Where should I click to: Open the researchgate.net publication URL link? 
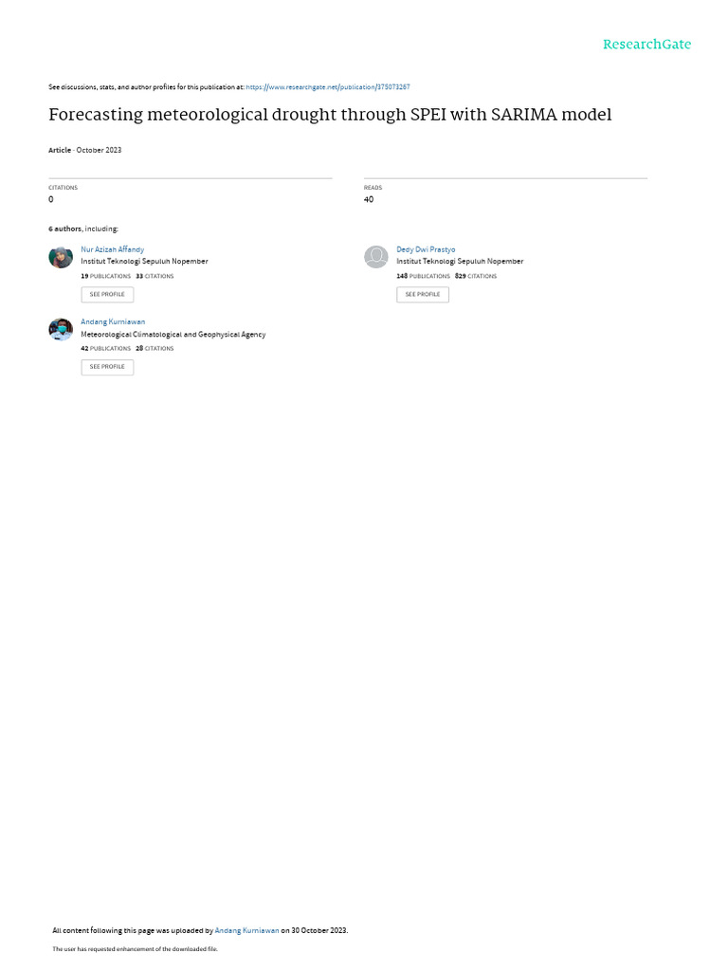[327, 87]
